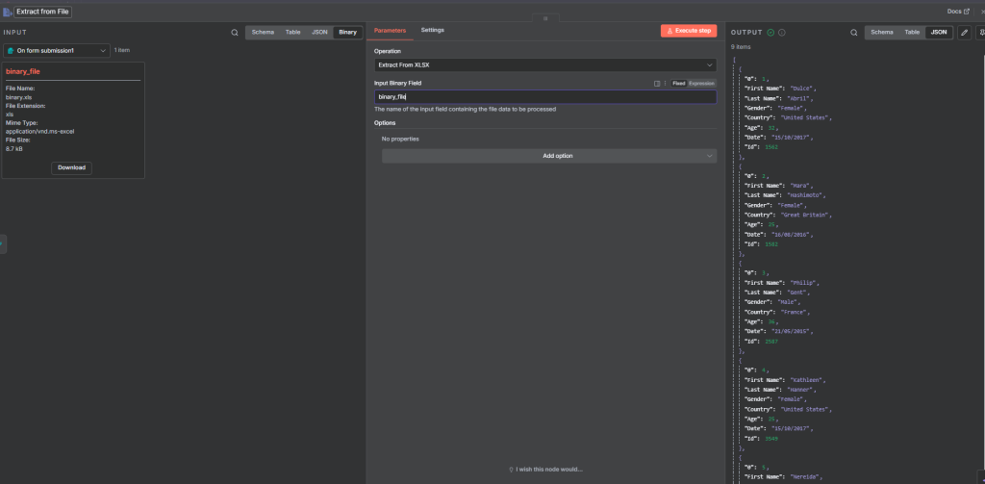Click the pencil edit output icon
The image size is (985, 484).
click(x=965, y=32)
